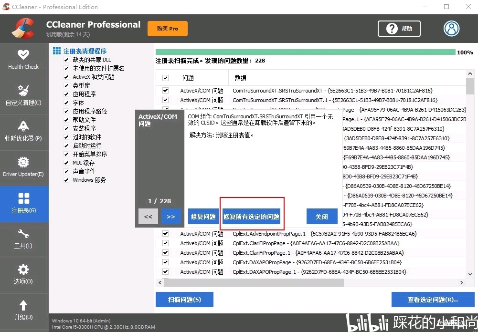Toggle ActiveX and class issues checkbox
Screen dimensions: 478x332
pos(66,77)
